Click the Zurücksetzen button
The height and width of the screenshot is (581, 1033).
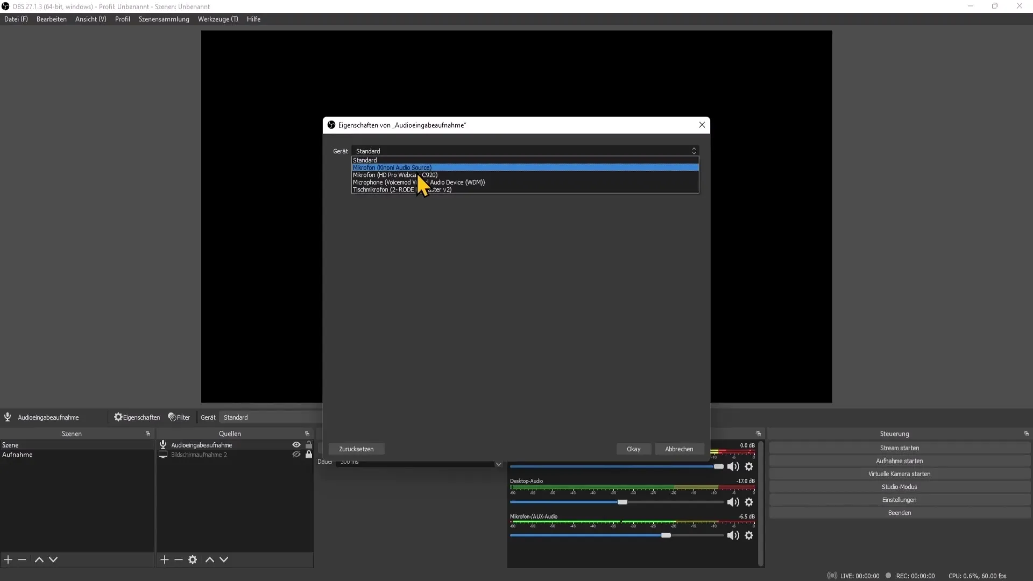click(x=356, y=449)
